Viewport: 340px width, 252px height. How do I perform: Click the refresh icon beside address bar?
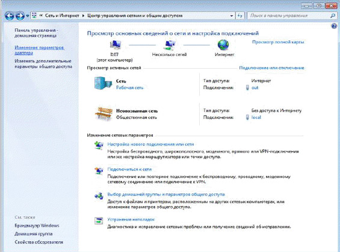pos(240,16)
